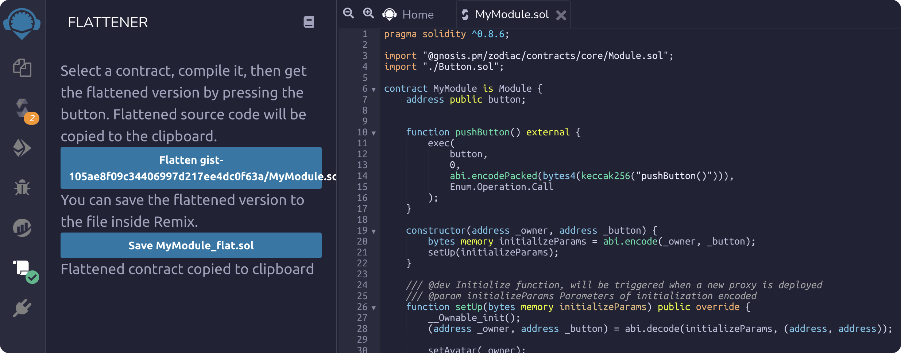Open the Plugin Manager plug icon

(x=22, y=308)
